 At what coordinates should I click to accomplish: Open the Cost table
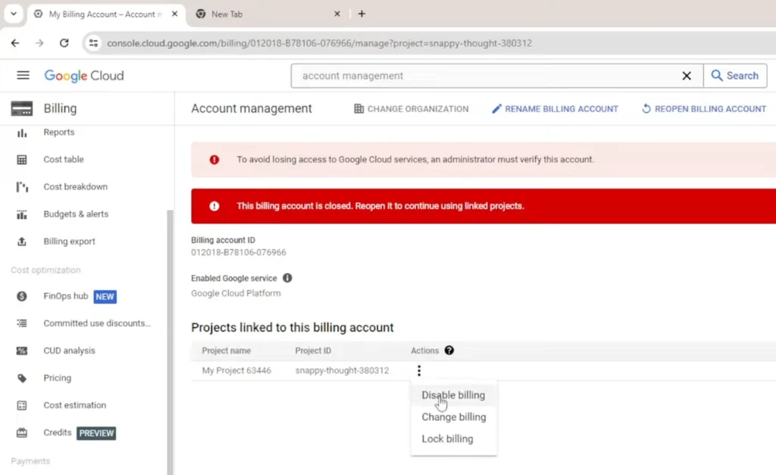click(63, 159)
